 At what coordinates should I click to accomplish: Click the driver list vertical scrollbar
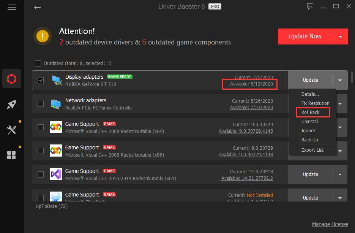point(352,77)
